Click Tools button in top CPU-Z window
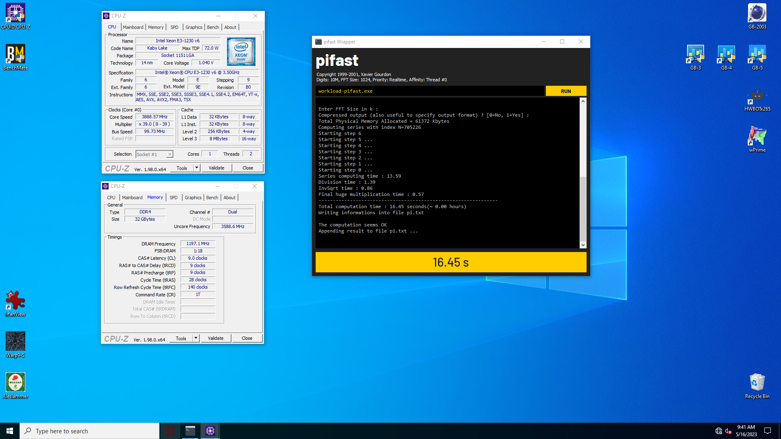Viewport: 781px width, 439px height. click(181, 168)
